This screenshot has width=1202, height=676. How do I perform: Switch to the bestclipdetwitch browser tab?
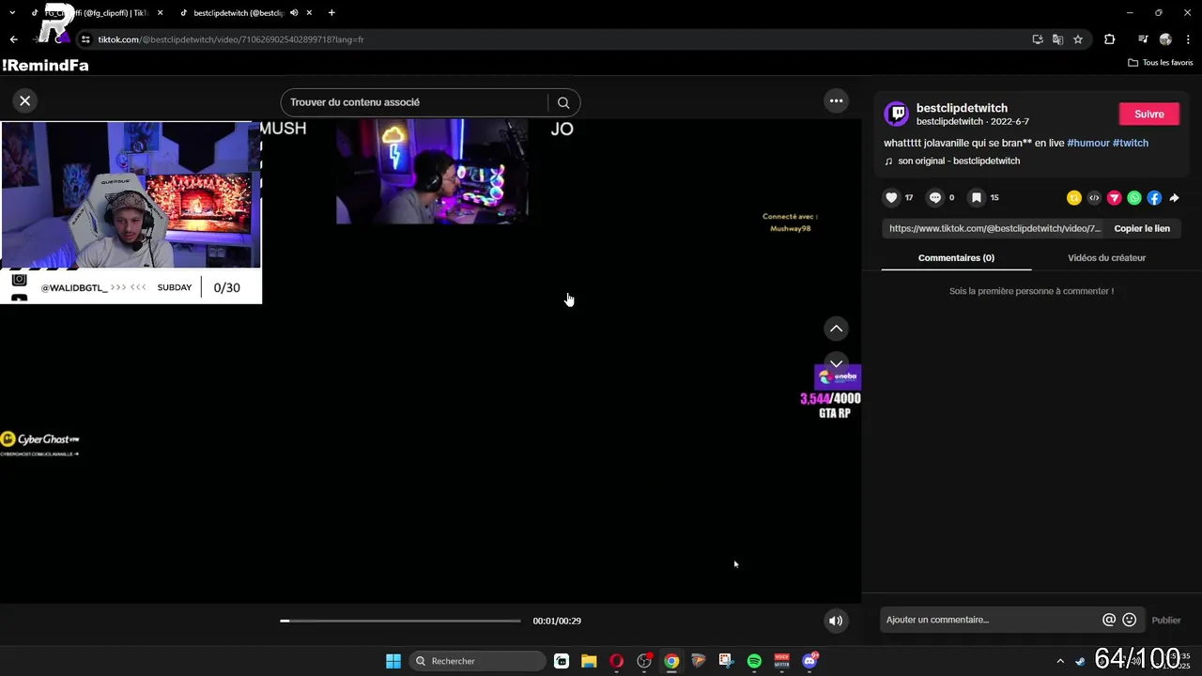[x=239, y=13]
